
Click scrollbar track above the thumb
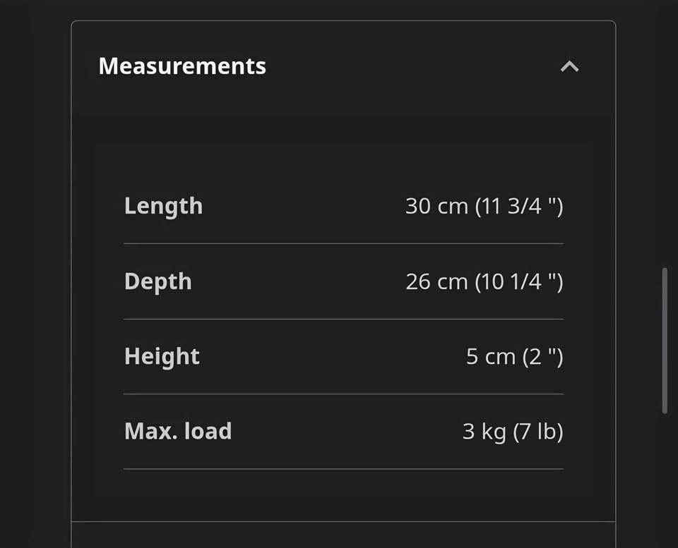click(x=665, y=134)
